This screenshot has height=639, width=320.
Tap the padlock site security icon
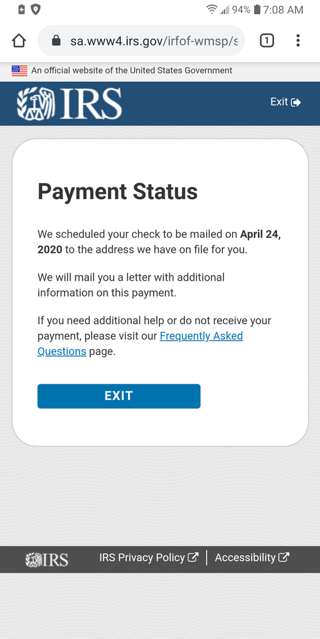57,40
